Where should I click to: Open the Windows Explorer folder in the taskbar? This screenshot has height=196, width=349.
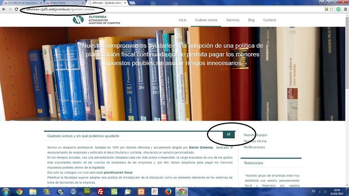tap(33, 192)
